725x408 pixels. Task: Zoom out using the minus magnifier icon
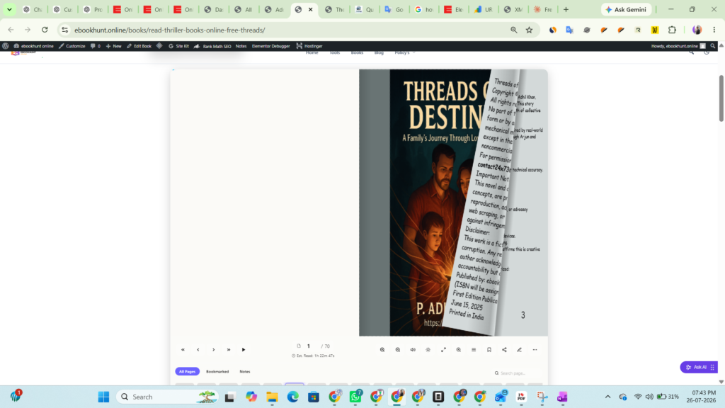pyautogui.click(x=398, y=350)
